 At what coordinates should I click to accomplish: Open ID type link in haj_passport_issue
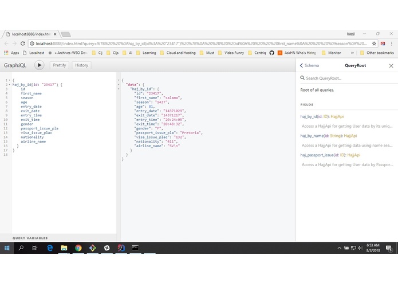(x=342, y=155)
